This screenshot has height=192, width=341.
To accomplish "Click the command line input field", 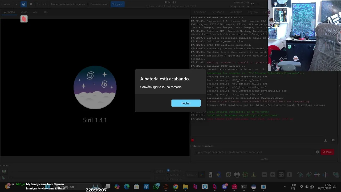I will [254, 152].
